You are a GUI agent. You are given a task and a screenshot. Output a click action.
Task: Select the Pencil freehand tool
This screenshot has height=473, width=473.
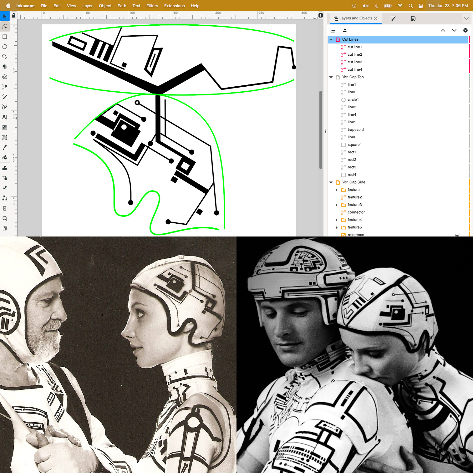5,97
